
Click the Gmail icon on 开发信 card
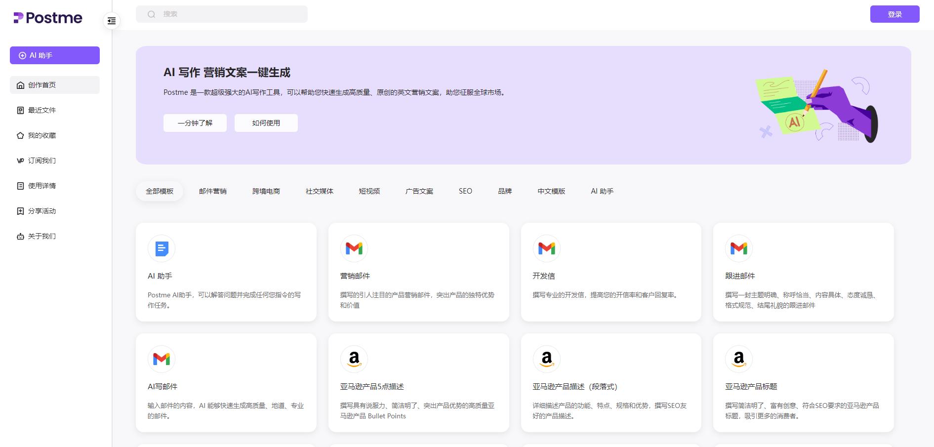546,248
